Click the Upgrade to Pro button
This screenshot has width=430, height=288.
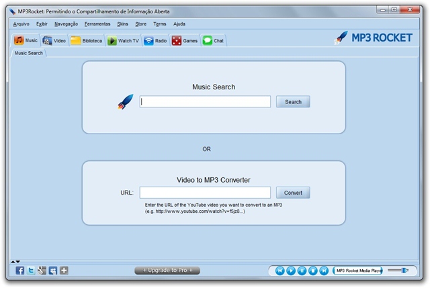pyautogui.click(x=167, y=271)
